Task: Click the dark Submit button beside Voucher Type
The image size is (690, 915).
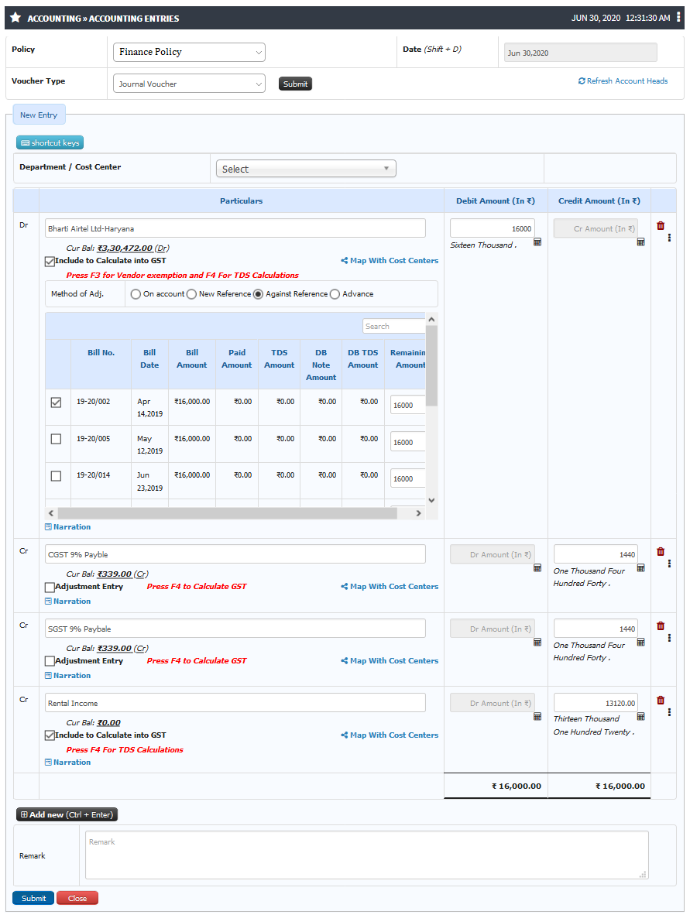Action: pyautogui.click(x=295, y=84)
